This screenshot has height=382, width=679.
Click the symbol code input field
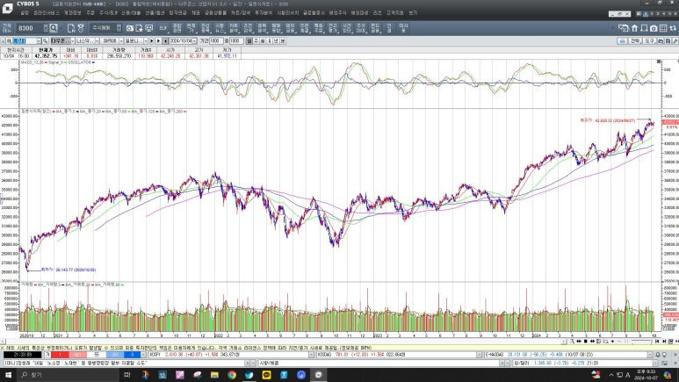pyautogui.click(x=25, y=40)
